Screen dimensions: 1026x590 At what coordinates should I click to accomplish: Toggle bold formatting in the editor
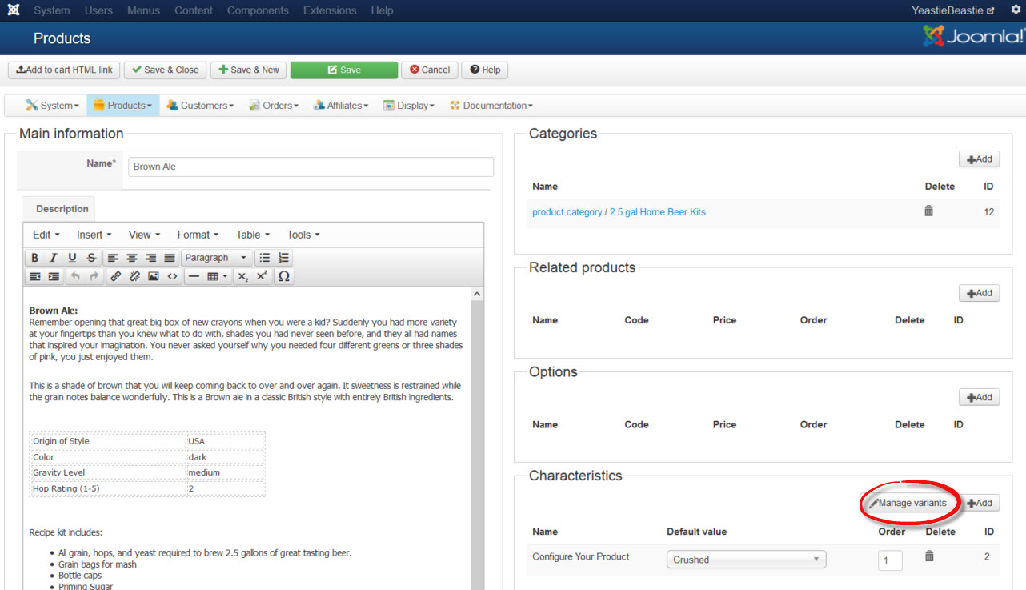34,258
